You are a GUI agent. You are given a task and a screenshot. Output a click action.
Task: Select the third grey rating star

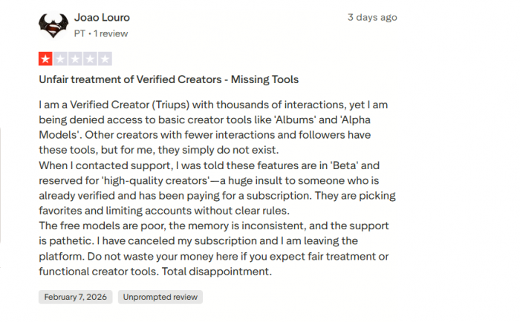[x=75, y=59]
